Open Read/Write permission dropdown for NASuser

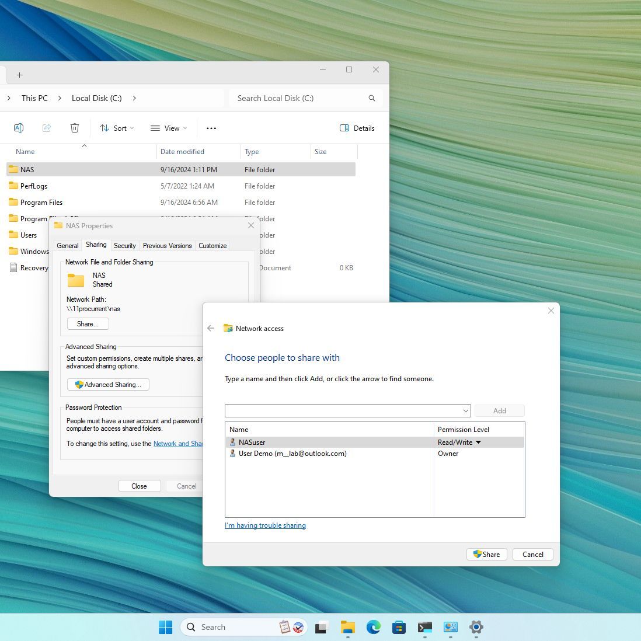(x=478, y=443)
